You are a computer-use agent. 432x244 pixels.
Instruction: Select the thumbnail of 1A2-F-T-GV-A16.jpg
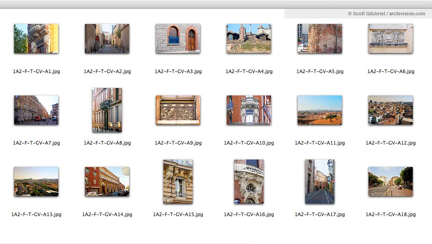pyautogui.click(x=249, y=182)
